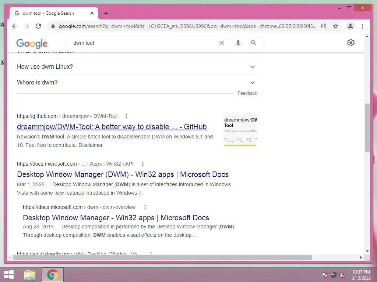Open more options for github.com result
This screenshot has height=282, width=377.
(x=127, y=116)
